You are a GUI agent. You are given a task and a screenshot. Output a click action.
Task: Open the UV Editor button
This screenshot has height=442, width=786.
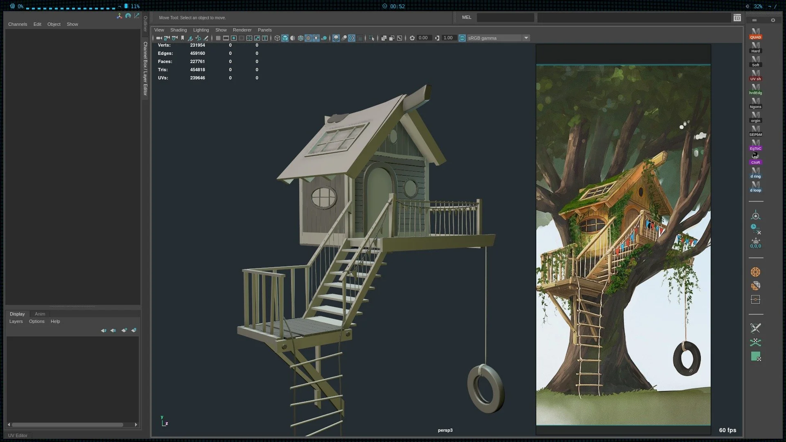18,435
